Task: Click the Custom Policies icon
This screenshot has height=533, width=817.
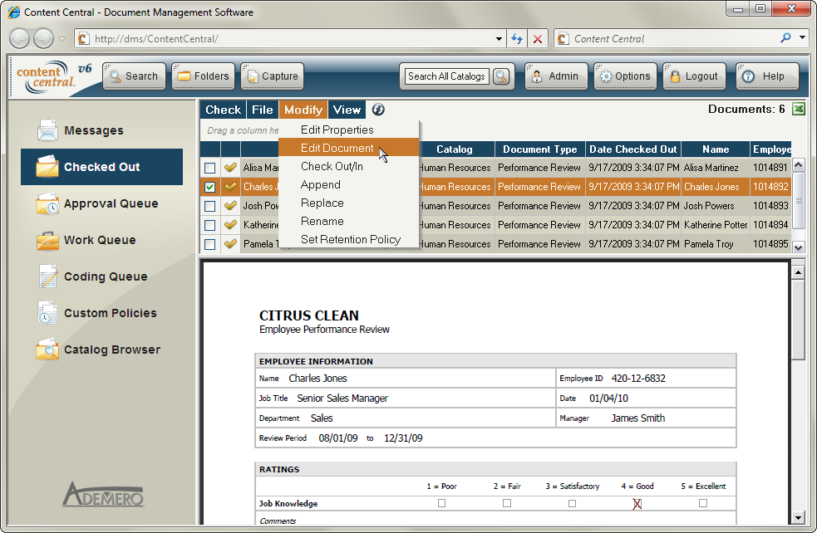Action: tap(47, 313)
